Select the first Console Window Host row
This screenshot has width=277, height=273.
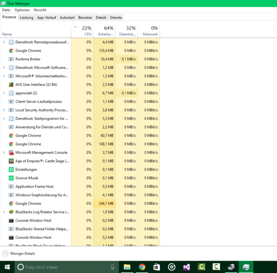[x=80, y=221]
